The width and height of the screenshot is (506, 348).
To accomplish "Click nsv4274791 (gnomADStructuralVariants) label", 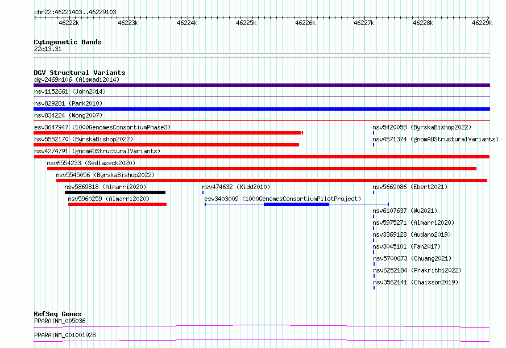I will click(97, 151).
